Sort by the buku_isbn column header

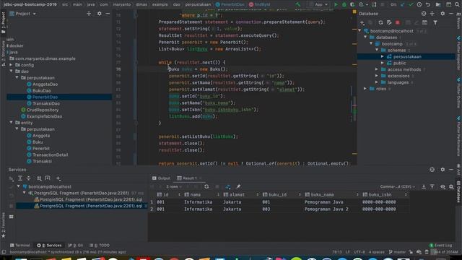coord(385,195)
